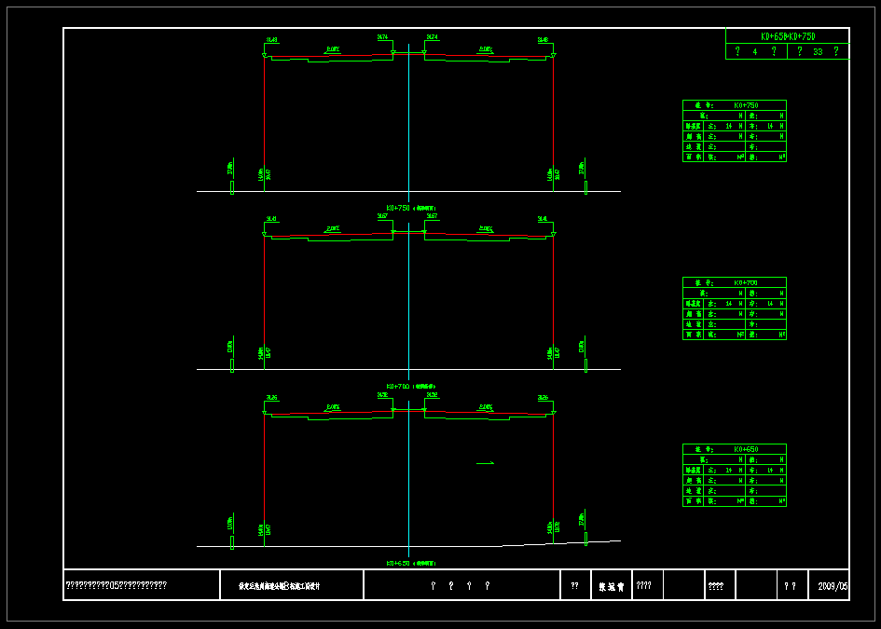
Task: Click the K0+650~K0+750 range header cell
Action: coord(788,36)
